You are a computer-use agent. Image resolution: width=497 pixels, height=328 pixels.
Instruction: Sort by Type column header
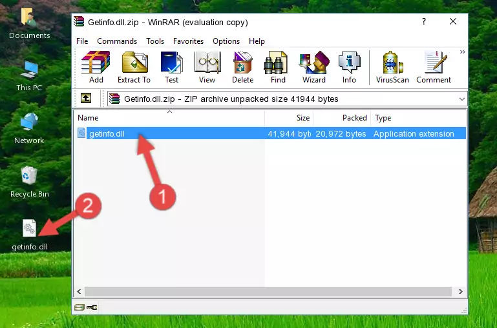tap(418, 118)
